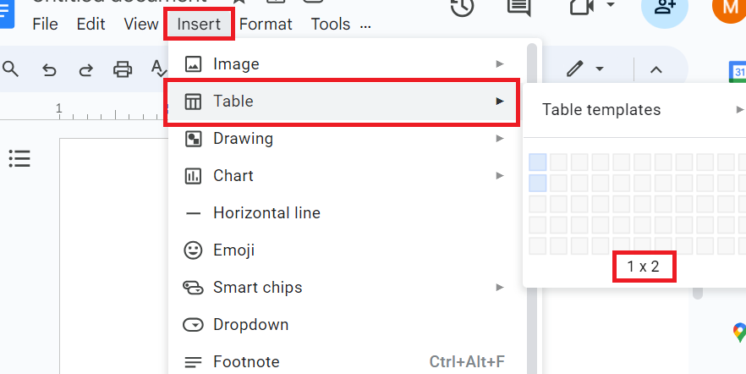Show the document outline icon

point(19,158)
